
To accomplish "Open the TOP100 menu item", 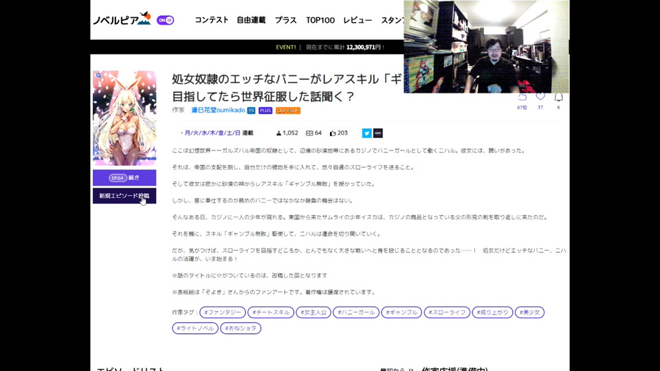I will point(320,20).
